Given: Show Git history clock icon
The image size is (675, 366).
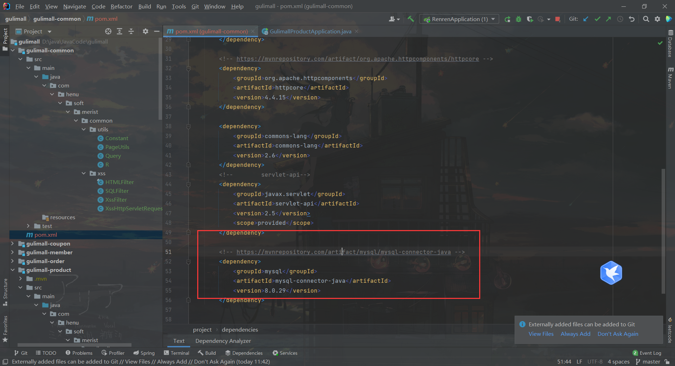Looking at the screenshot, I should 620,19.
